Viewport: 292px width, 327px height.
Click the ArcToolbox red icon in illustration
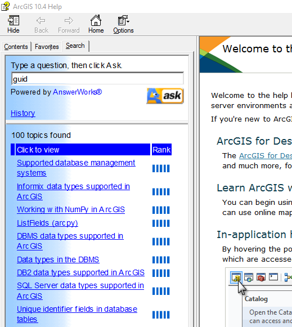261,277
